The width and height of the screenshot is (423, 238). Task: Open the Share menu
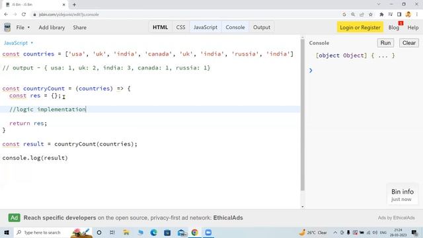click(79, 28)
